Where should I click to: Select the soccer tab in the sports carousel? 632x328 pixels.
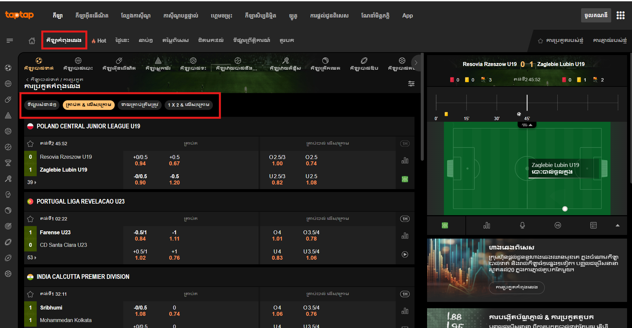[39, 64]
